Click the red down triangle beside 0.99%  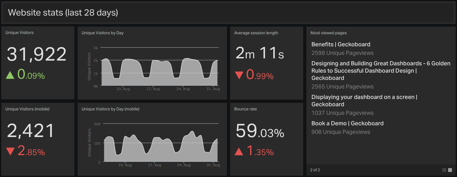click(239, 75)
